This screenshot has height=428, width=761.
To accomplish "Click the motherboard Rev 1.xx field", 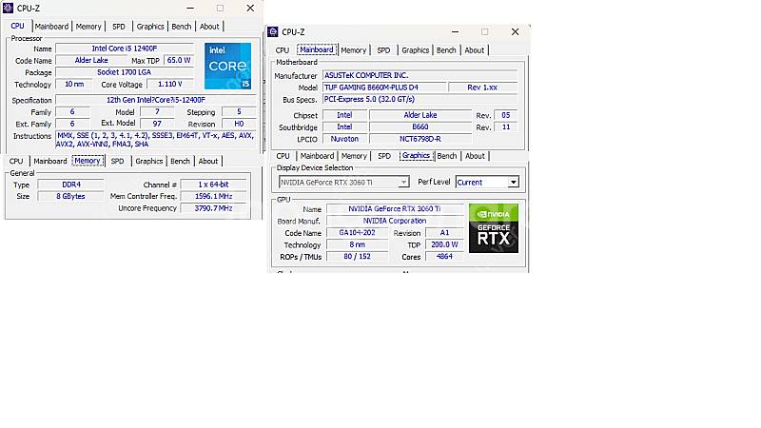I will pos(483,88).
